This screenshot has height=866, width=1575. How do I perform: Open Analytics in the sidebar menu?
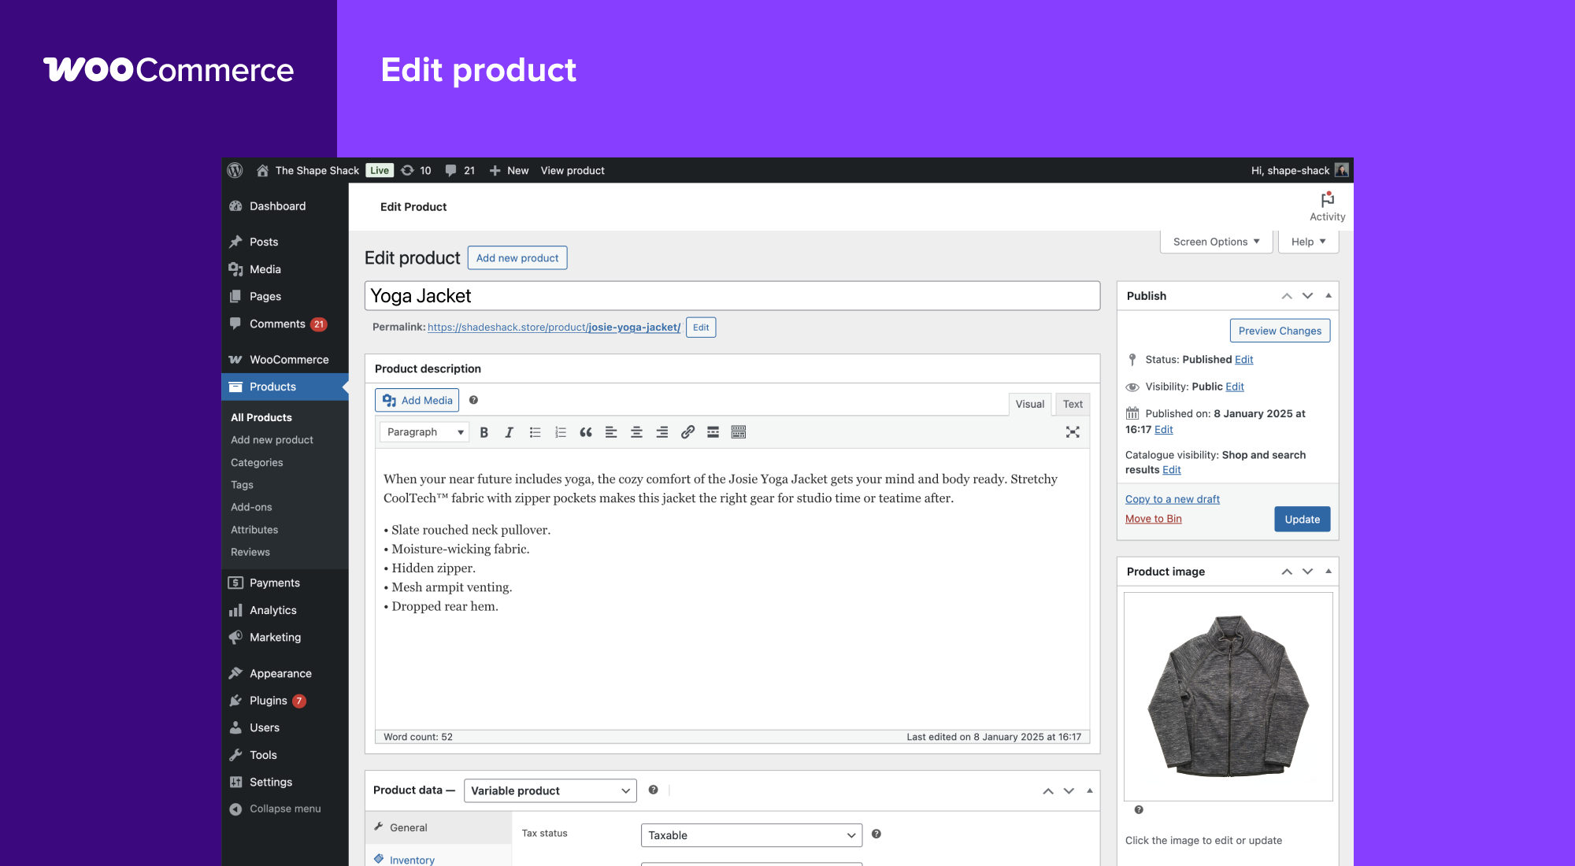272,610
